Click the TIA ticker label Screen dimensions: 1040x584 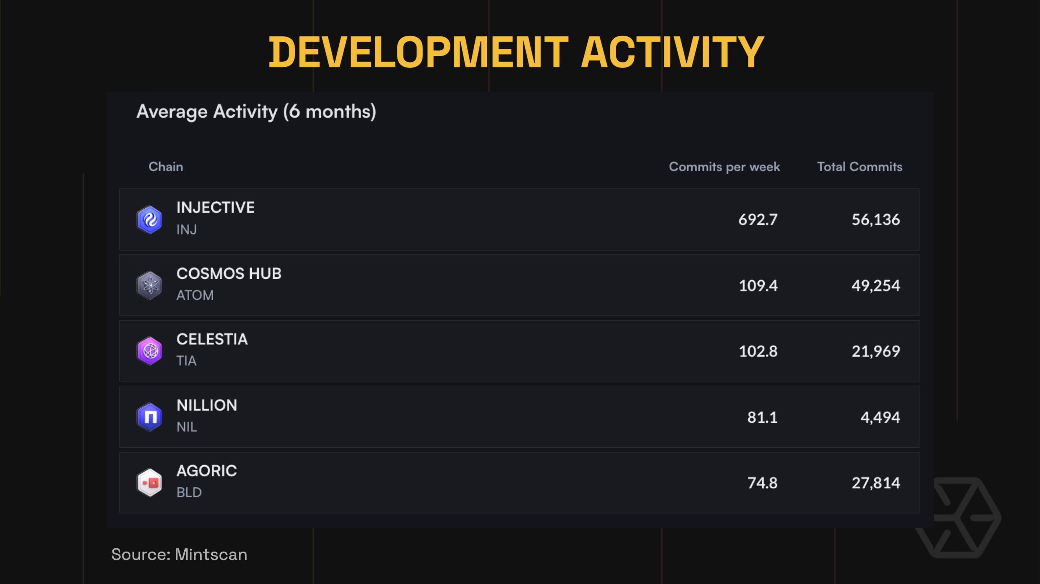coord(186,361)
